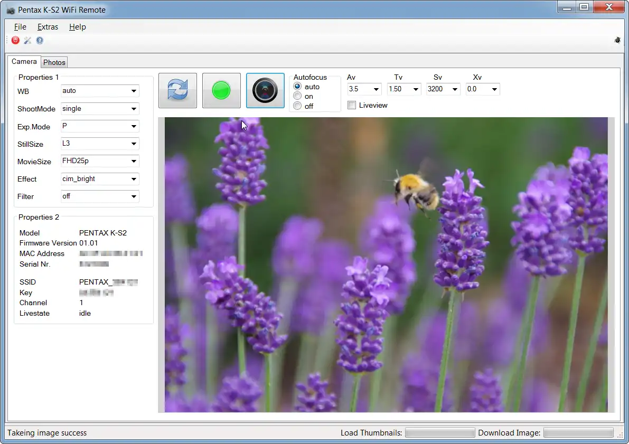Open the wrench and screwdriver settings icon
629x444 pixels.
[27, 41]
